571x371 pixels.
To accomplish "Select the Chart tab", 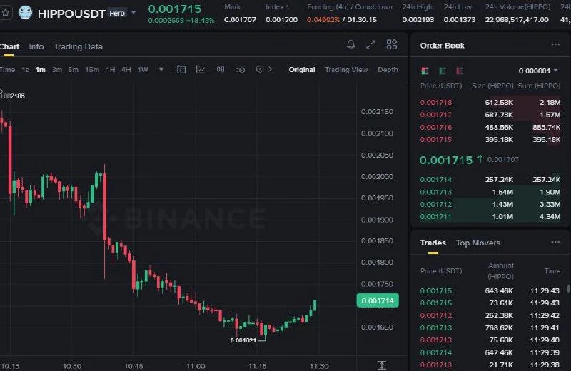I will tap(9, 46).
